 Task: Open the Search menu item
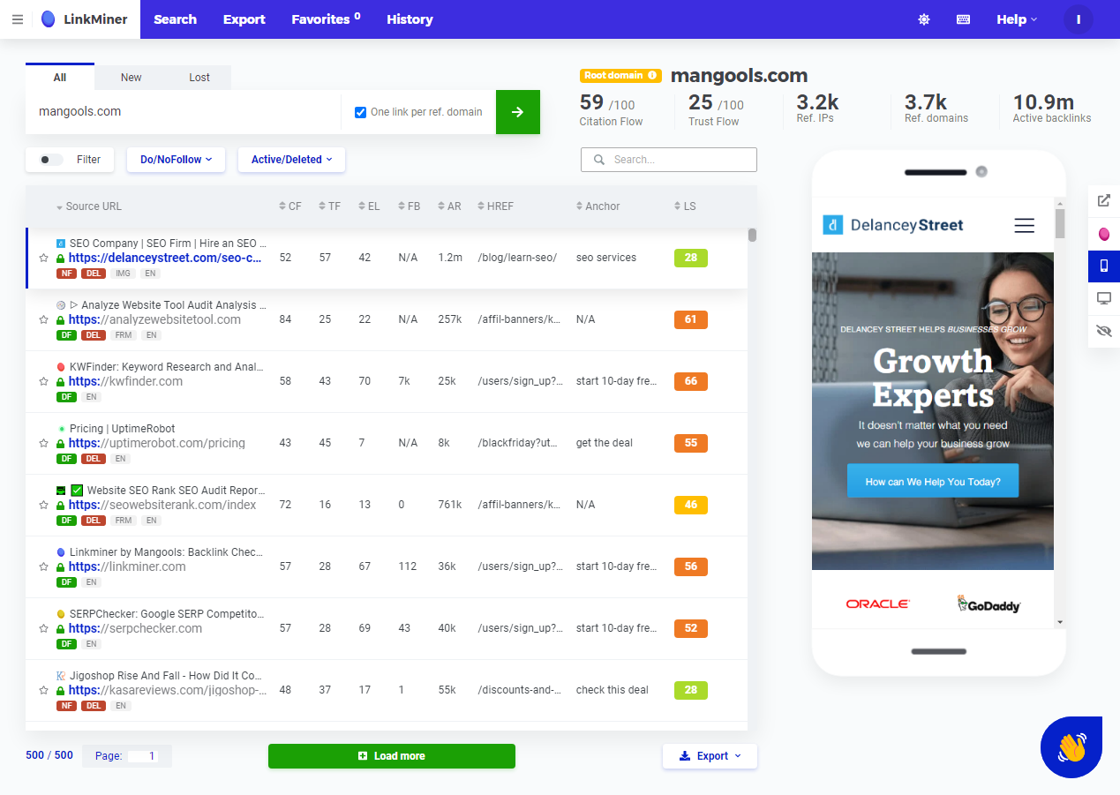tap(175, 19)
